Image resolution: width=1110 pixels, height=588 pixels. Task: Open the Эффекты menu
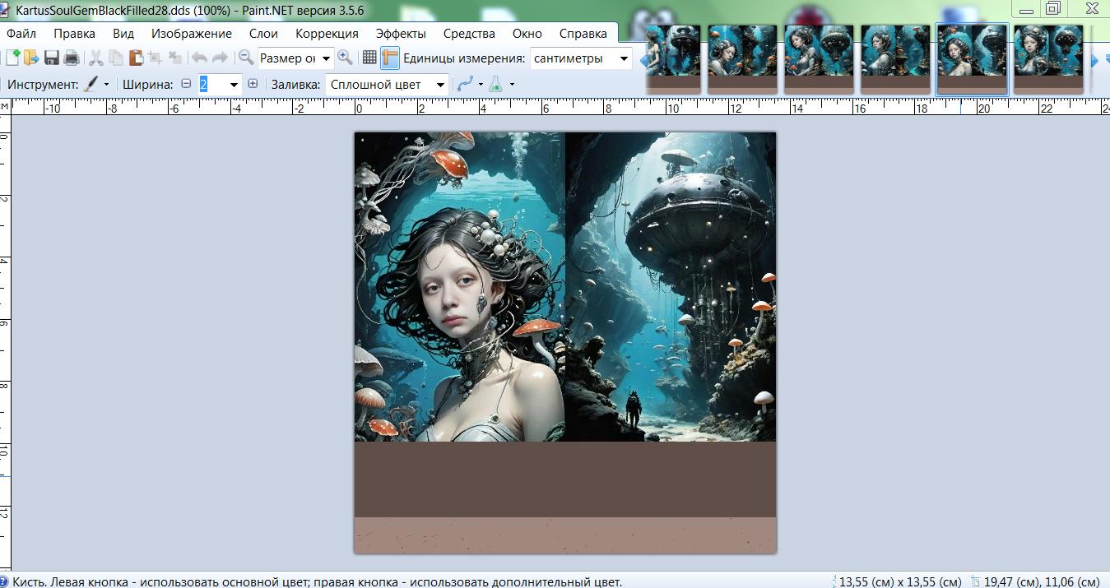tap(401, 34)
